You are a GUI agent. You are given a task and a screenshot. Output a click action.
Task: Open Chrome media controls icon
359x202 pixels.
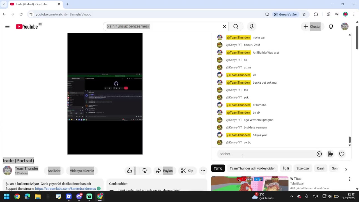[337, 14]
